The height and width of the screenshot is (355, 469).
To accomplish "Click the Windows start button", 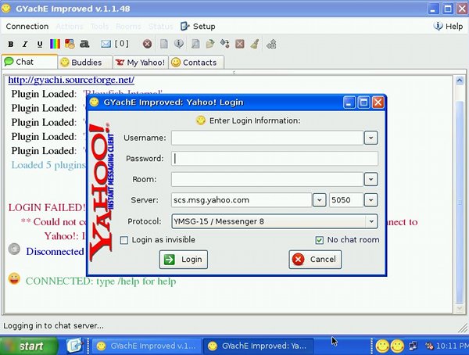I will pos(29,346).
